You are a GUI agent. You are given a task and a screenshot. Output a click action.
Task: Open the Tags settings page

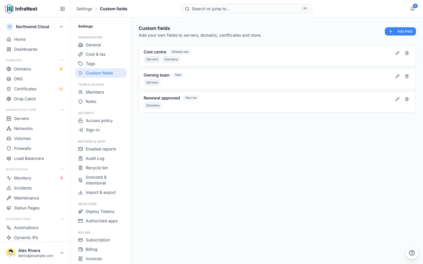click(101, 64)
